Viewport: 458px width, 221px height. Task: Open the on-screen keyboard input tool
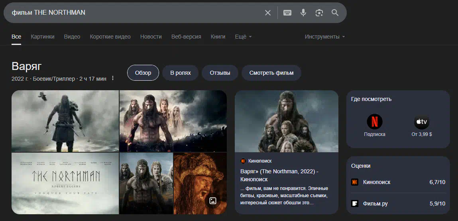click(287, 13)
